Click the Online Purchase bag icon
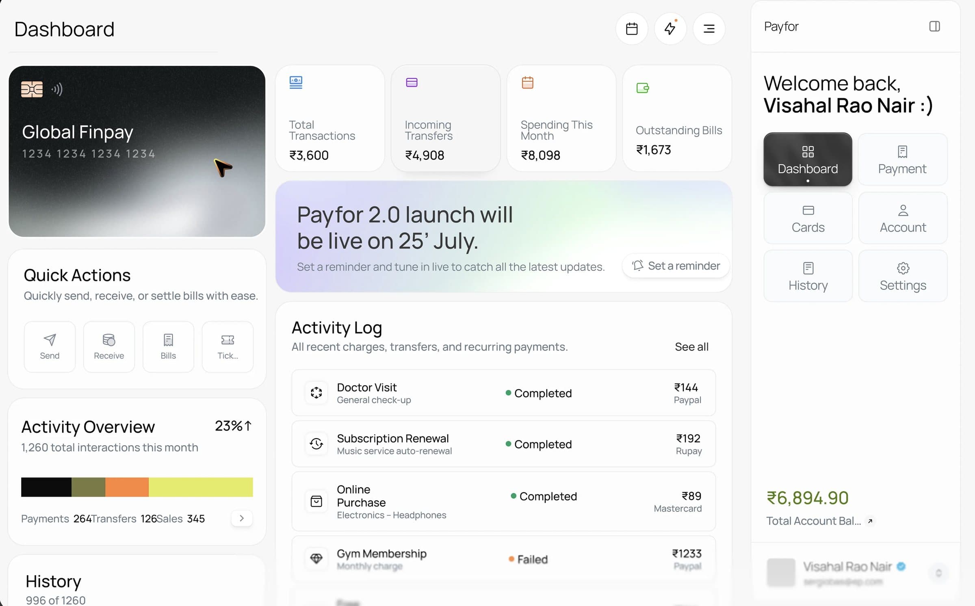The image size is (975, 606). (316, 501)
